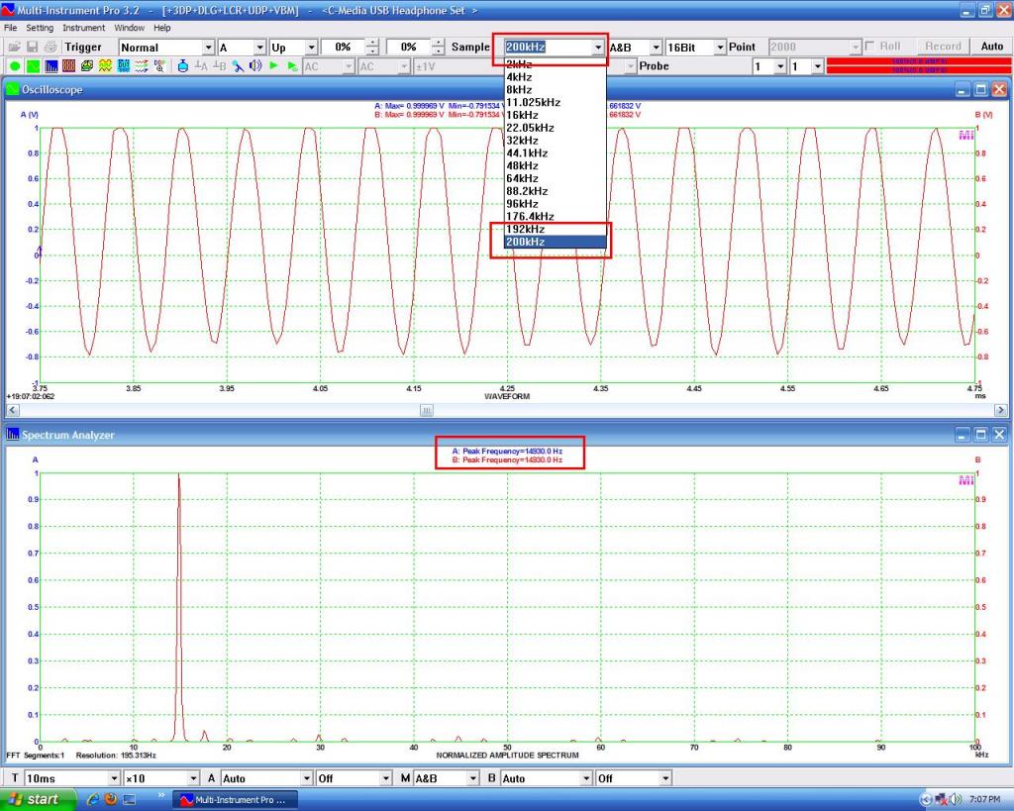Screen dimensions: 1014x811
Task: Open the Setting menu
Action: click(x=40, y=28)
